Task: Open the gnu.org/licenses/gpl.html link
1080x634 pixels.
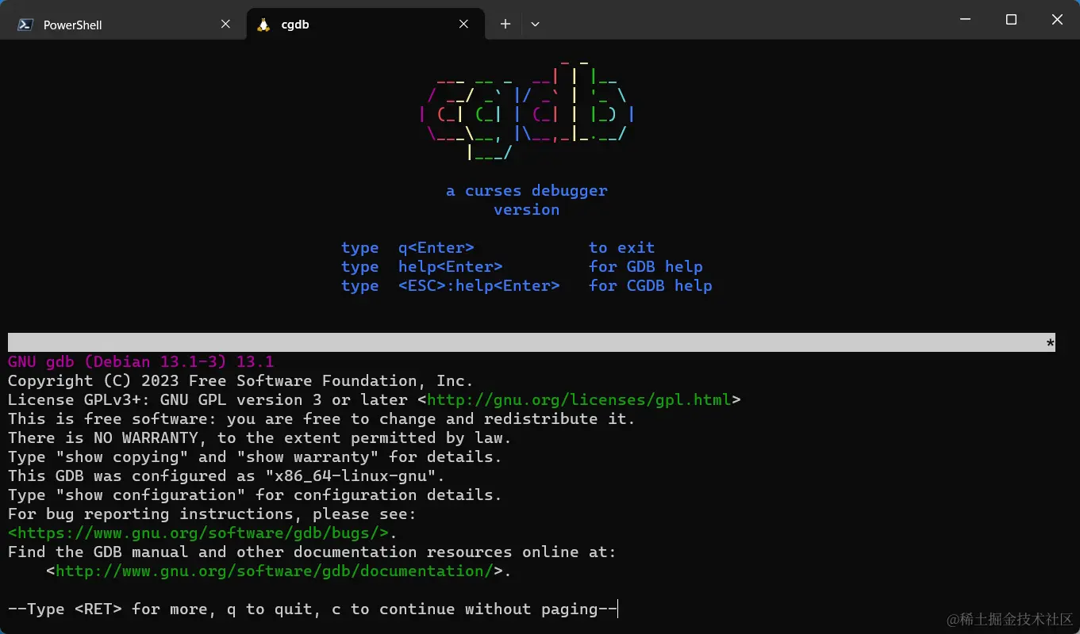Action: point(579,400)
